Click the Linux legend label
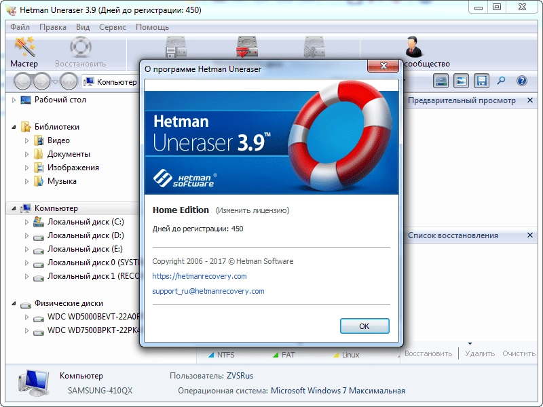543x407 pixels. [350, 355]
